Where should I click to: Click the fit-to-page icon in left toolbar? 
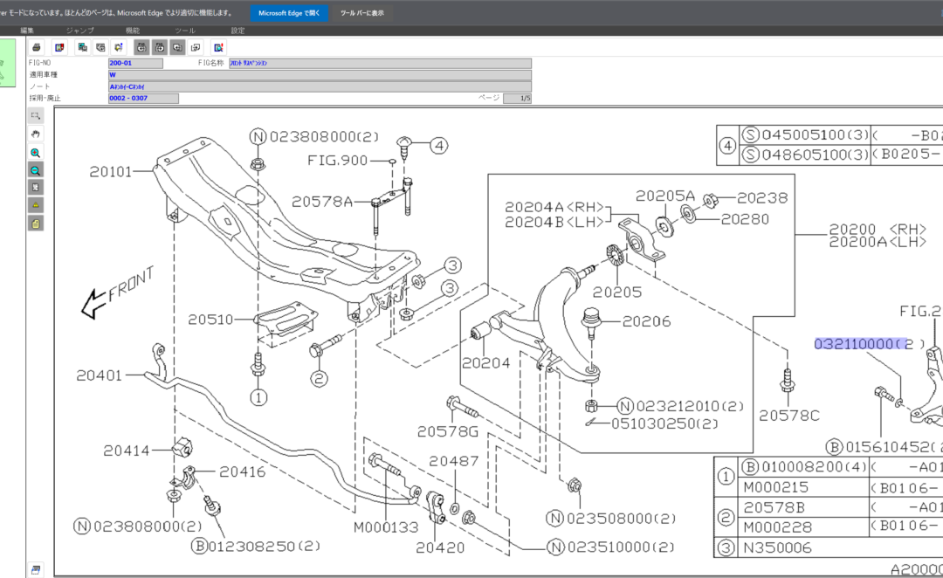coord(36,188)
